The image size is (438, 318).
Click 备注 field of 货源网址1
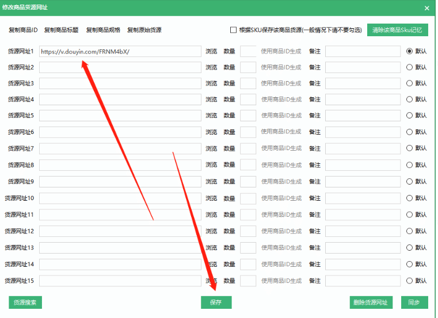pyautogui.click(x=363, y=51)
